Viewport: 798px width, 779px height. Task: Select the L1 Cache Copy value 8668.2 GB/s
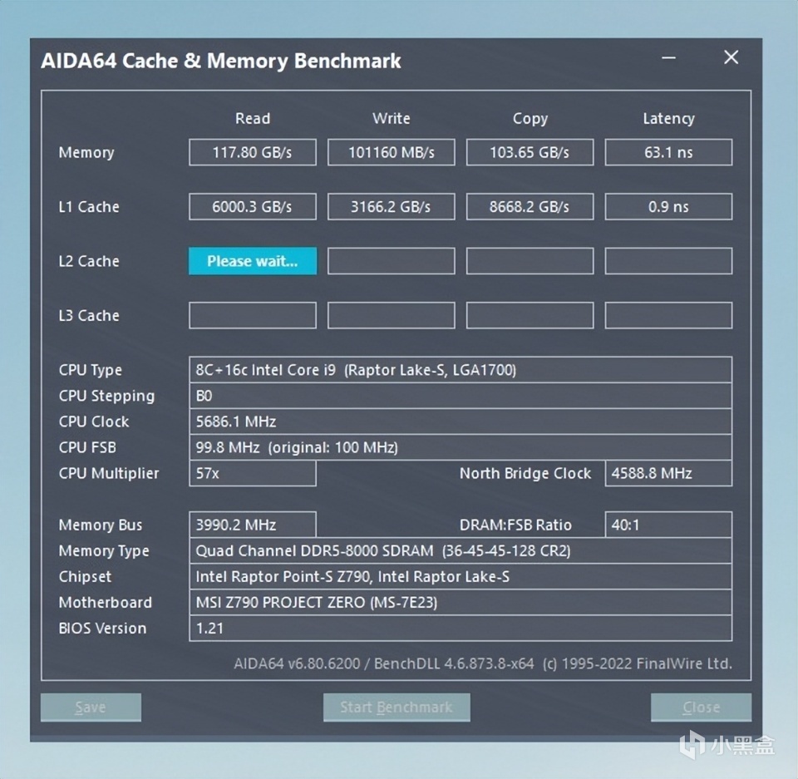coord(530,207)
